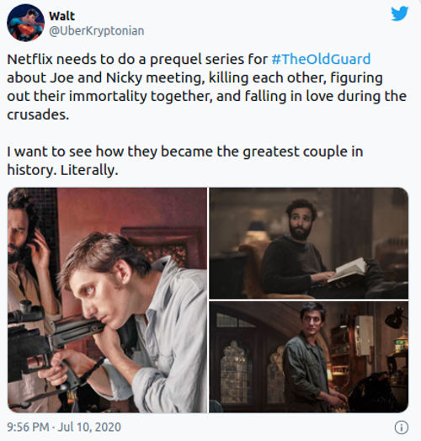Open Walt's Superman profile avatar
The height and width of the screenshot is (441, 421).
pyautogui.click(x=25, y=23)
